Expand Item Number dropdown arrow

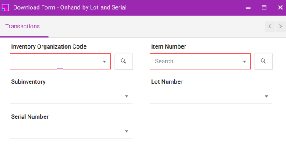(244, 62)
